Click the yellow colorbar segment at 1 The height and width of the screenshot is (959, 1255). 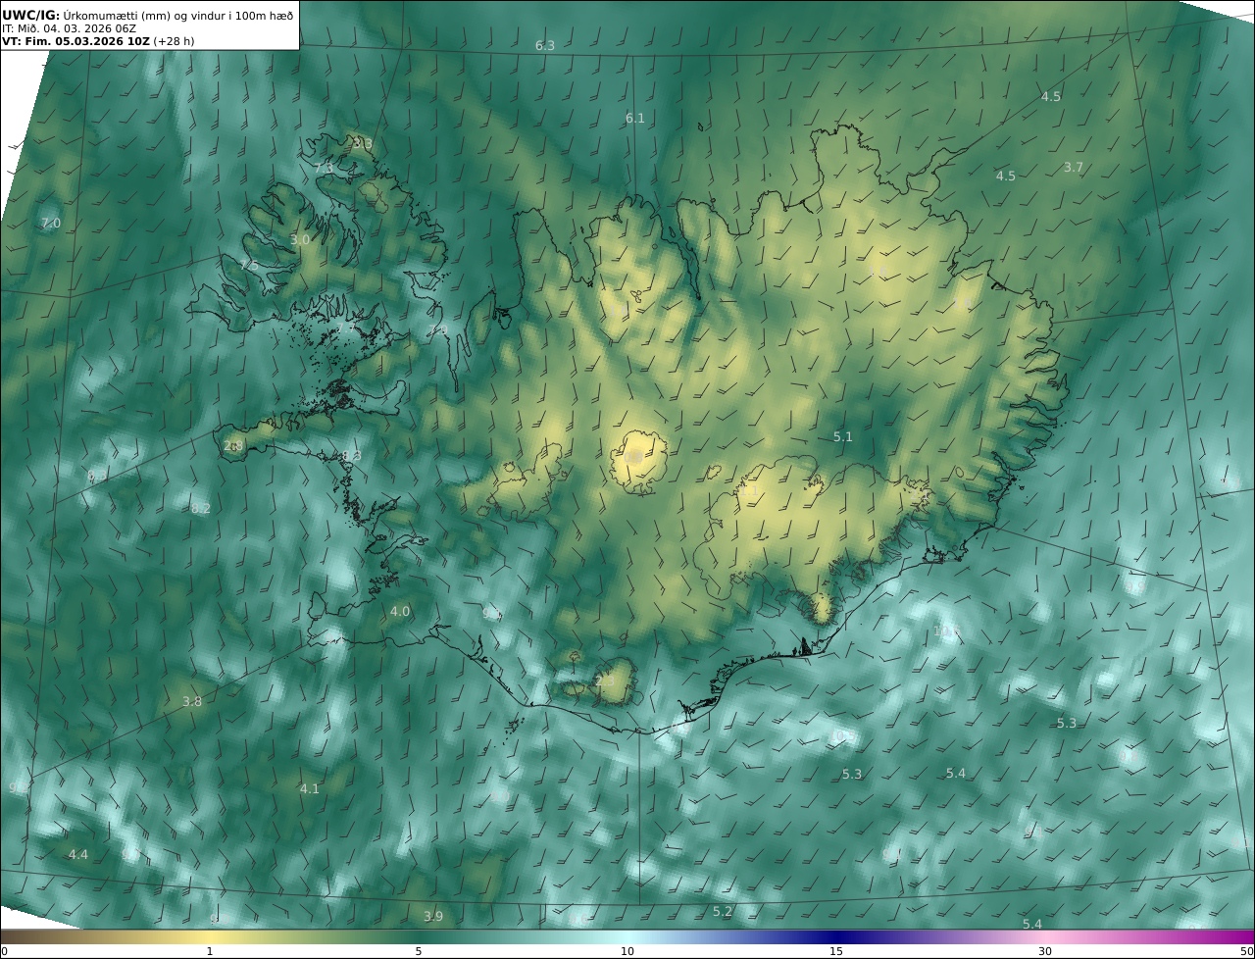[210, 937]
